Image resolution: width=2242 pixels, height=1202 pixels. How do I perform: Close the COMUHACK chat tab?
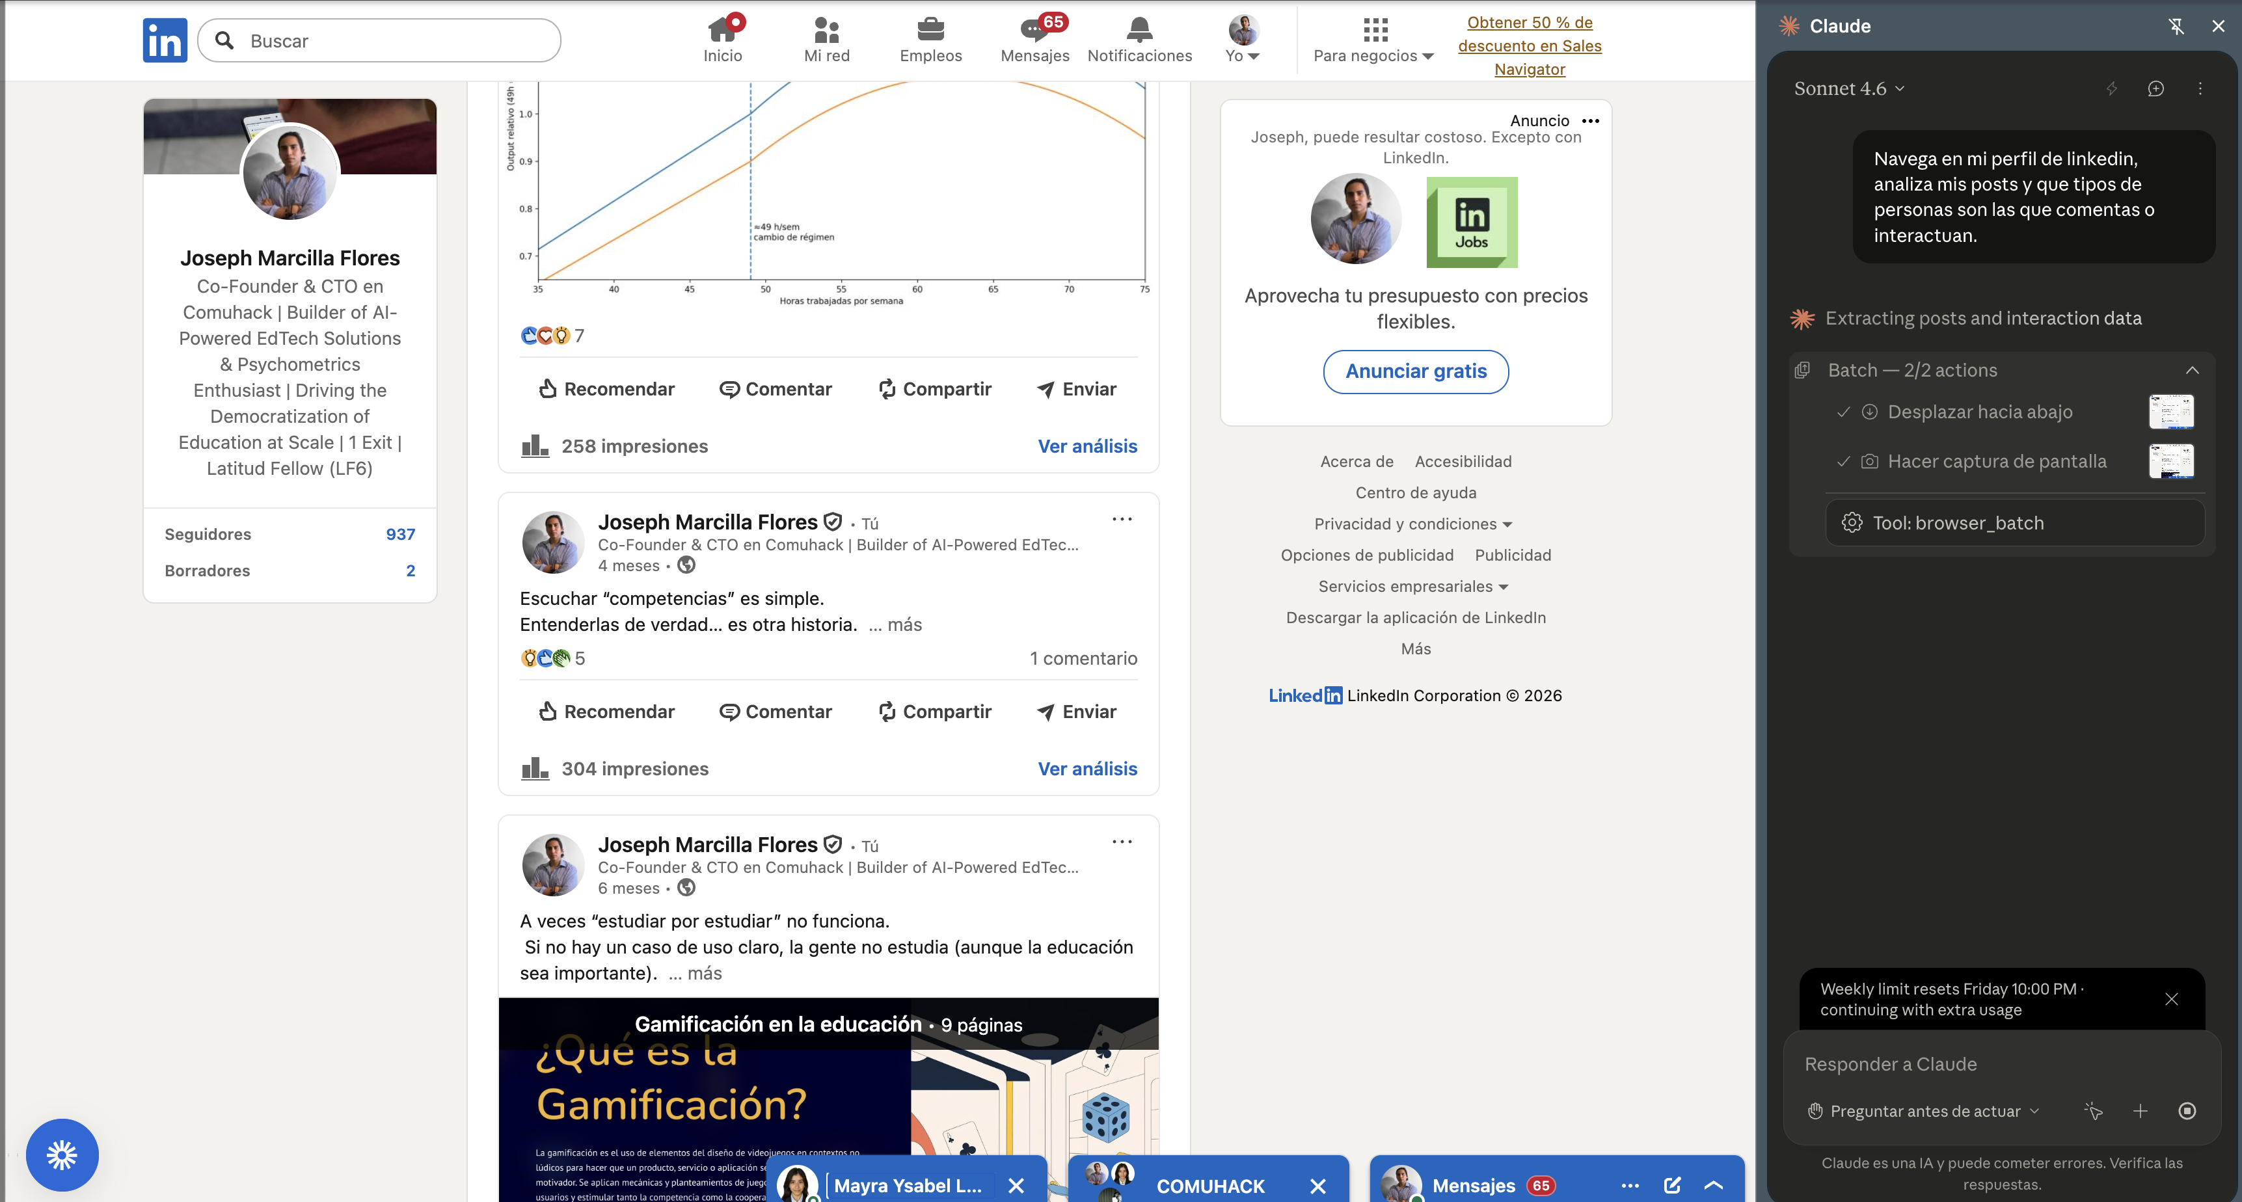[x=1317, y=1186]
